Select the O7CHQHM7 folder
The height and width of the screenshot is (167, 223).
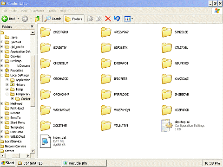click(x=55, y=94)
